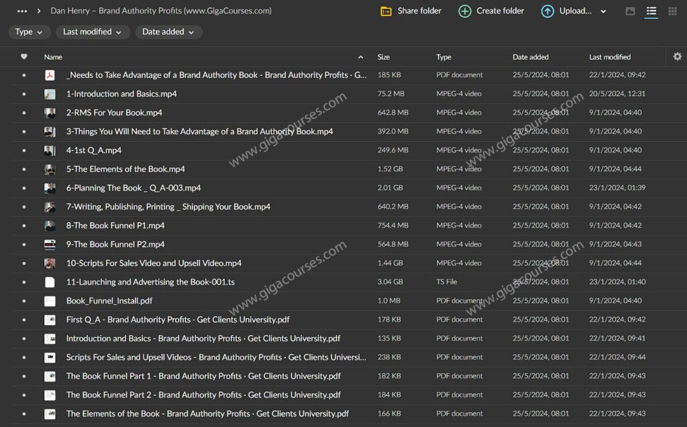Screen dimensions: 687x427
Task: Switch to grid thumbnail view
Action: click(672, 11)
